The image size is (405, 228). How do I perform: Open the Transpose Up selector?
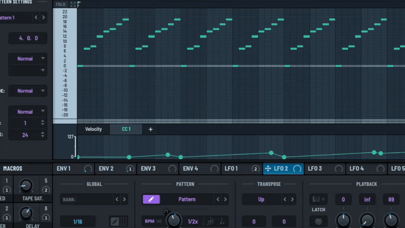(x=261, y=200)
